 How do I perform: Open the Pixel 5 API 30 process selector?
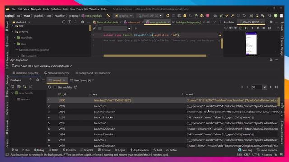point(42,66)
